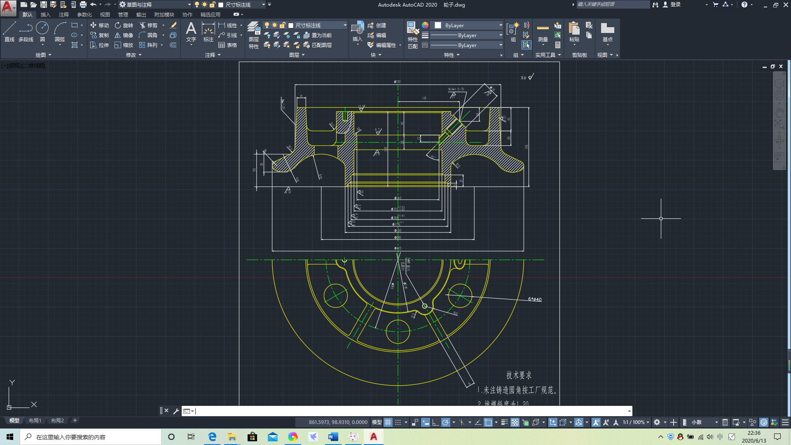Viewport: 791px width, 445px height.
Task: Toggle polar tracking in status bar
Action: [445, 422]
